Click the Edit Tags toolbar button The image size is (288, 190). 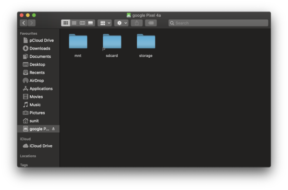151,23
